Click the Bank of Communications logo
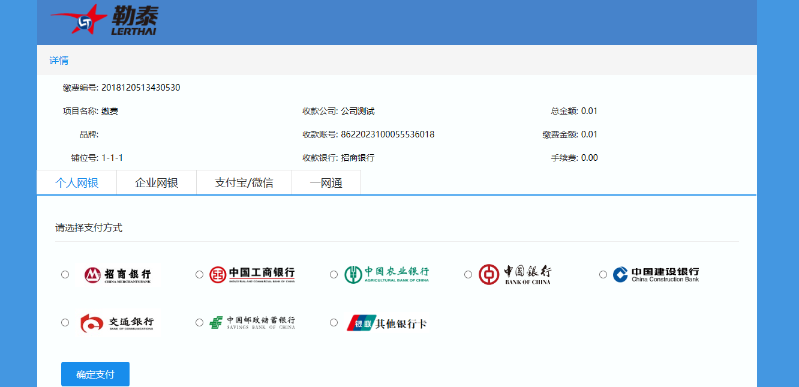This screenshot has height=387, width=799. click(x=118, y=323)
